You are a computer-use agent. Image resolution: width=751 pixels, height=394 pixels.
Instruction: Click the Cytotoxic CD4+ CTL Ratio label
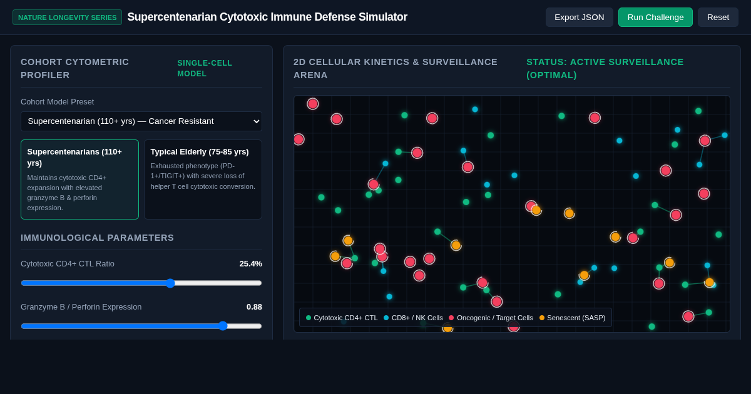click(68, 264)
